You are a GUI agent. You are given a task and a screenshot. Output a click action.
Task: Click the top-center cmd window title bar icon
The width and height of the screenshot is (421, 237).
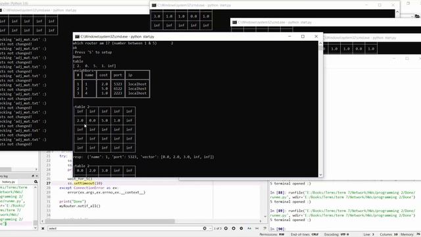[x=154, y=5]
